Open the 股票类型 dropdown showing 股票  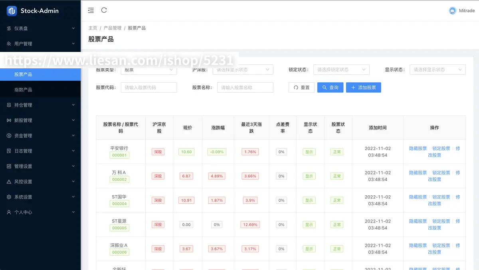coord(148,69)
